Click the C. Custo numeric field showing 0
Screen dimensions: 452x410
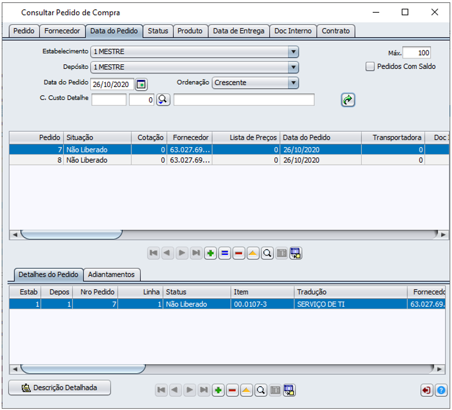[142, 100]
